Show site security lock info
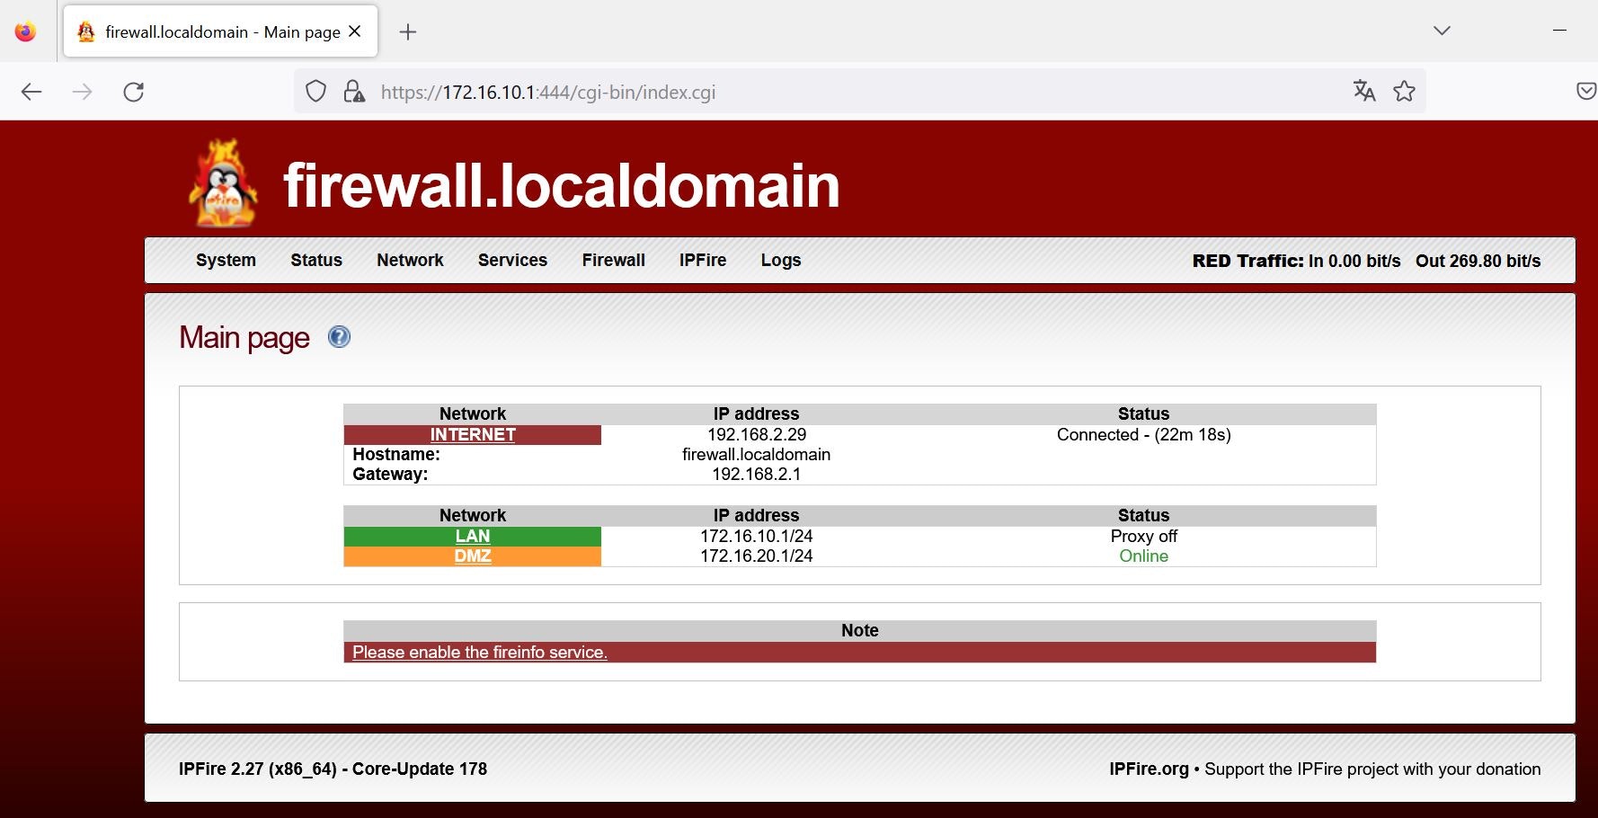The height and width of the screenshot is (818, 1598). tap(354, 92)
